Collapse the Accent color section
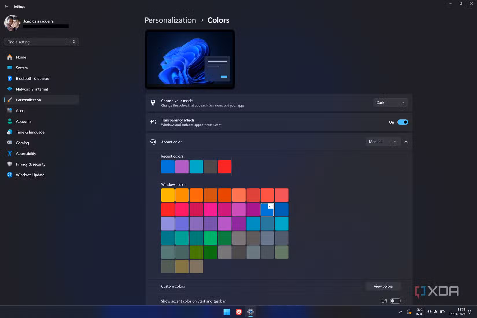The width and height of the screenshot is (477, 318). 406,142
